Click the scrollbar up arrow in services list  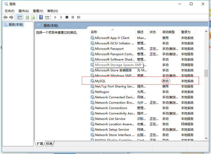[206, 31]
